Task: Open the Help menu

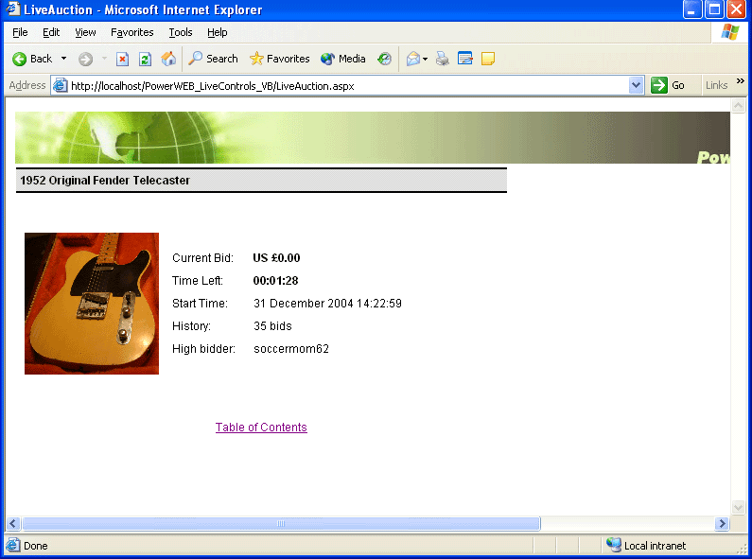Action: pyautogui.click(x=218, y=32)
